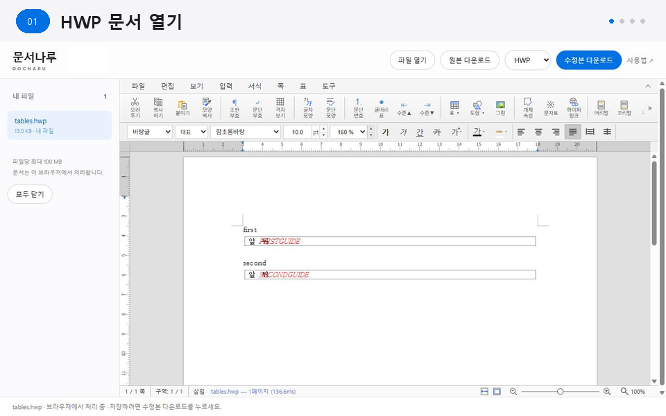Open 문단모양 (paragraph format) dialog
The image size is (666, 416).
pyautogui.click(x=331, y=107)
